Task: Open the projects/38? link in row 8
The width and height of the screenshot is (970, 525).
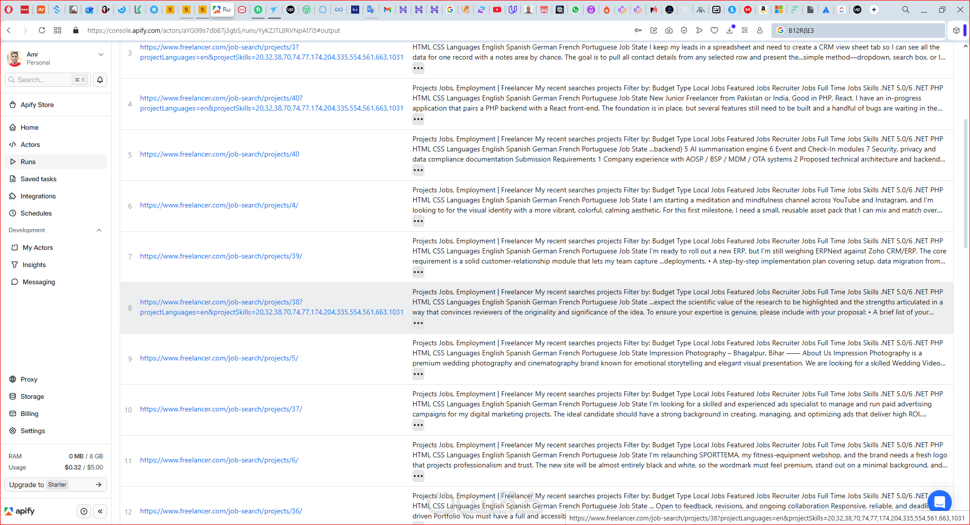Action: click(272, 307)
